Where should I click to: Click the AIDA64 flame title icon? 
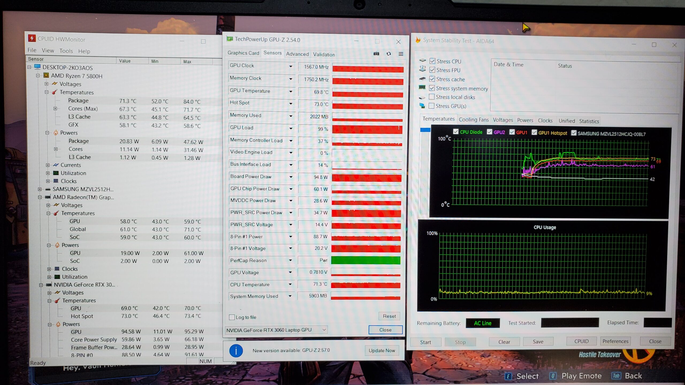(418, 40)
